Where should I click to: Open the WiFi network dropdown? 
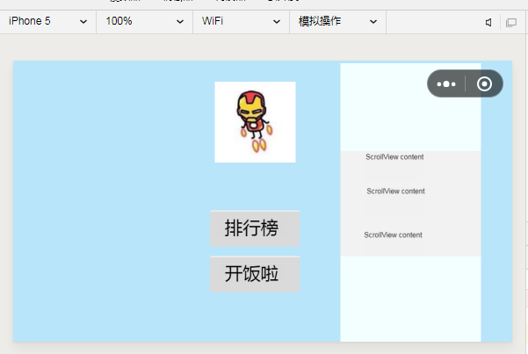241,22
